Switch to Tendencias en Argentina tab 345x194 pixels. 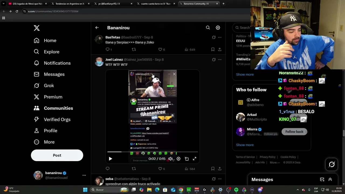click(x=71, y=4)
